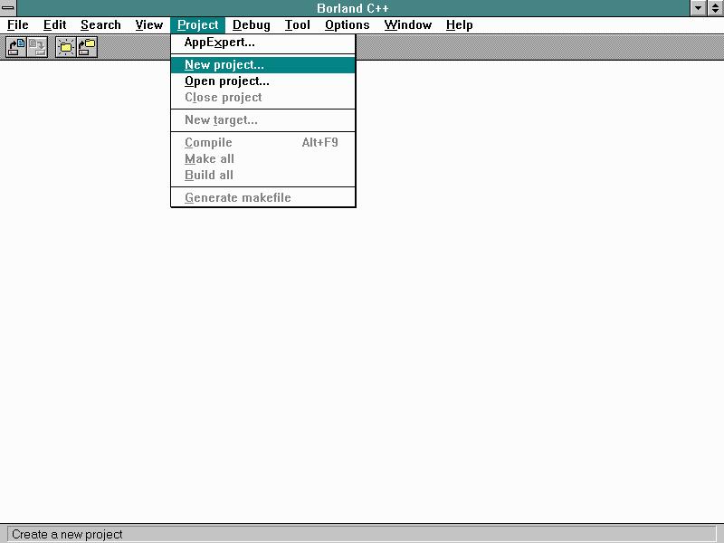
Task: Click the disabled Compile entry
Action: (x=263, y=143)
